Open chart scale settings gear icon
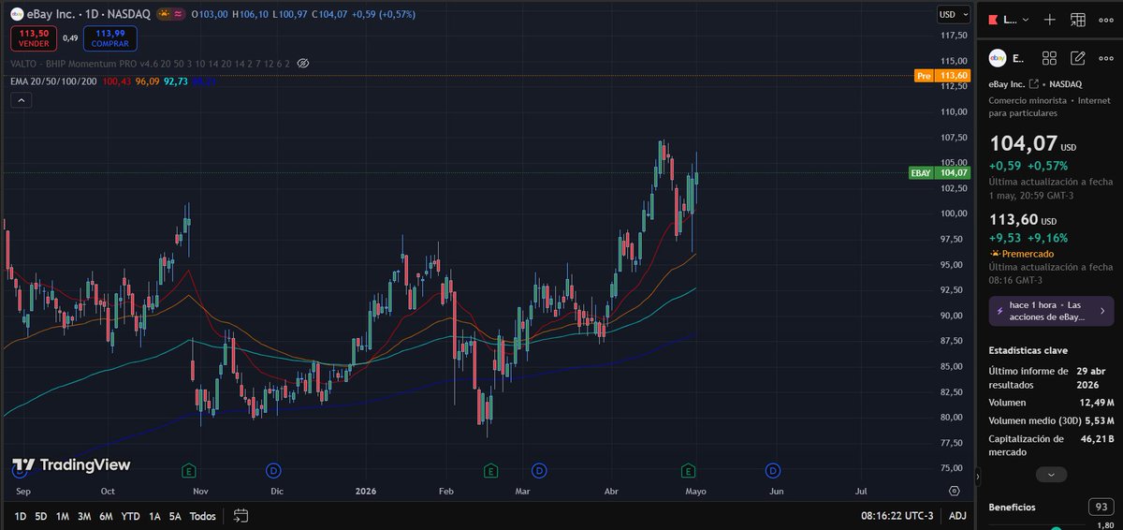The width and height of the screenshot is (1123, 530). click(x=954, y=490)
